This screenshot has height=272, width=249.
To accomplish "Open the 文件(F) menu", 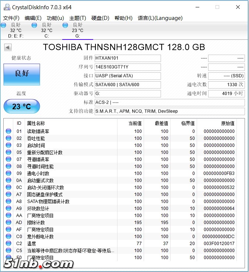I will coord(11,18).
